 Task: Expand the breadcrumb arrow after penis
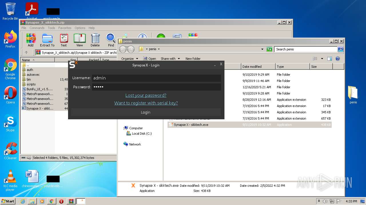pyautogui.click(x=159, y=49)
